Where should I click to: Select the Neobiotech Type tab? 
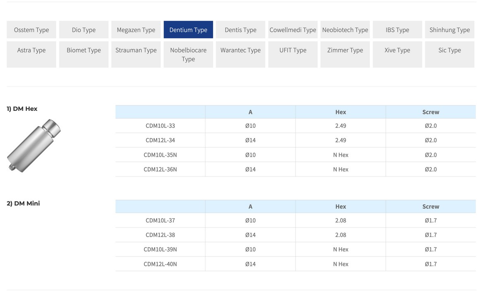(x=345, y=30)
